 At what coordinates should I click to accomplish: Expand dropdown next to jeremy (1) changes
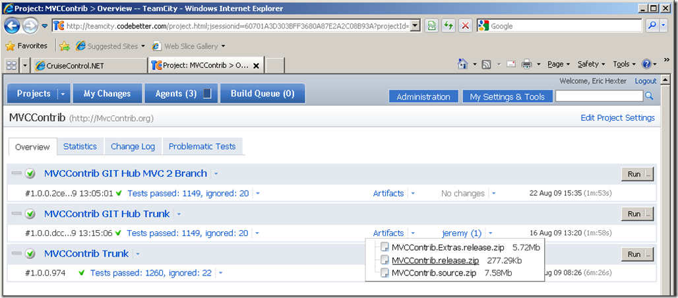pos(491,233)
